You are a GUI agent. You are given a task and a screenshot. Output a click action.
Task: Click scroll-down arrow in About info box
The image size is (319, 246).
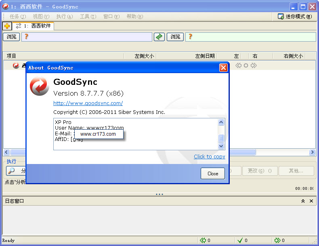coord(221,146)
